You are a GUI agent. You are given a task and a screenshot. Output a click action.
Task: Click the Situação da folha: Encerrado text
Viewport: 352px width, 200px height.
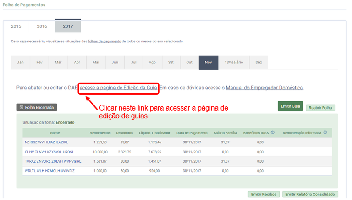tap(49, 122)
